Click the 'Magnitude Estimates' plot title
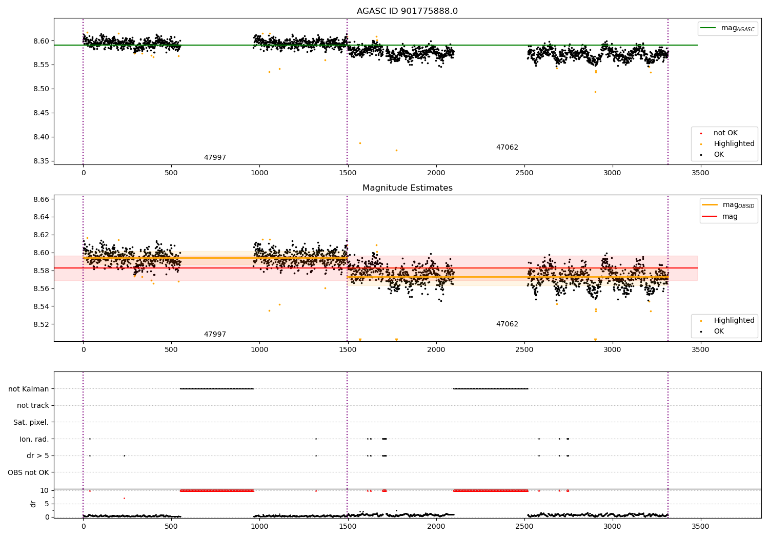Image resolution: width=769 pixels, height=538 pixels. 407,188
